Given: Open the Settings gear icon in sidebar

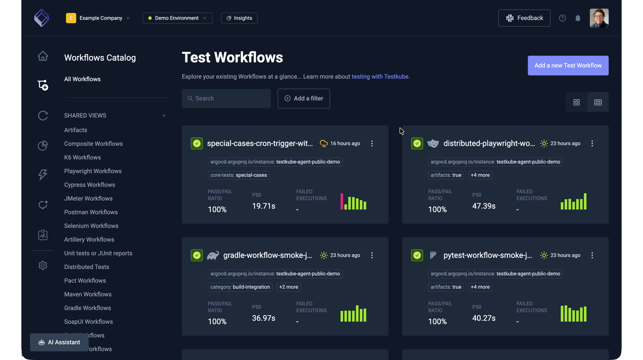Looking at the screenshot, I should coord(43,266).
